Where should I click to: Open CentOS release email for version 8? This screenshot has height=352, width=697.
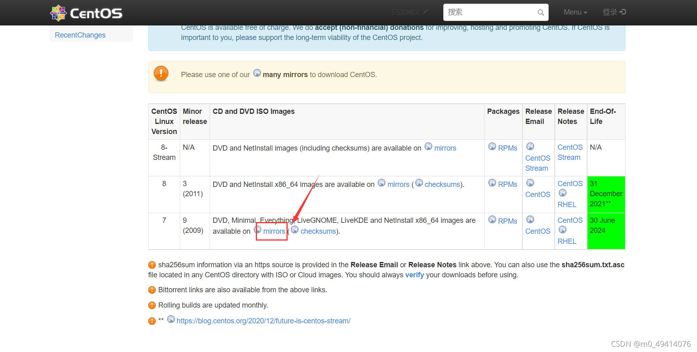(538, 195)
